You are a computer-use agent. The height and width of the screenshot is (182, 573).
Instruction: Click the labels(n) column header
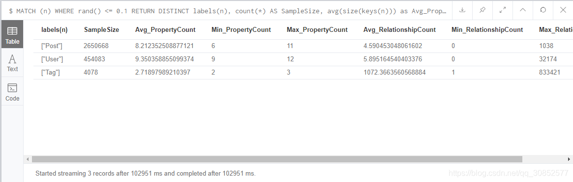point(55,30)
